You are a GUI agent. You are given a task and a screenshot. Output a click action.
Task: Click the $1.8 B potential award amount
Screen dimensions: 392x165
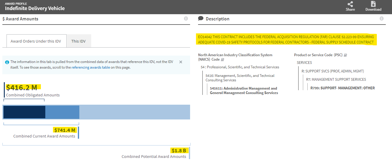pos(179,151)
